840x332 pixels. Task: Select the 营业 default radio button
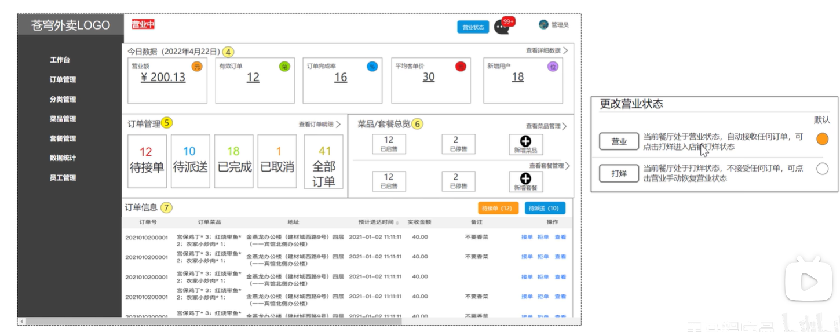[x=822, y=139]
